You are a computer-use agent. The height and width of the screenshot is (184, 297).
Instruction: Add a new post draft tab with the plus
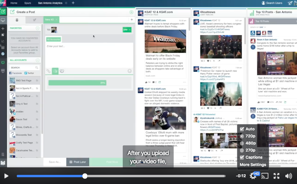[132, 19]
